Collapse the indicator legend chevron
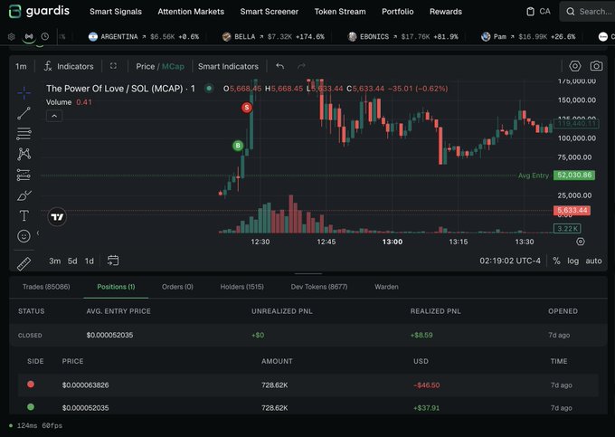615x437 pixels. (x=54, y=116)
